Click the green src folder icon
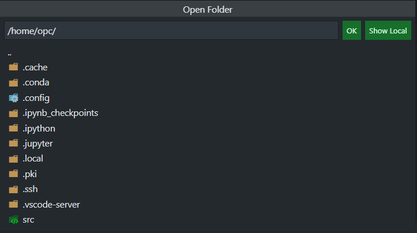Image resolution: width=417 pixels, height=233 pixels. pyautogui.click(x=13, y=220)
